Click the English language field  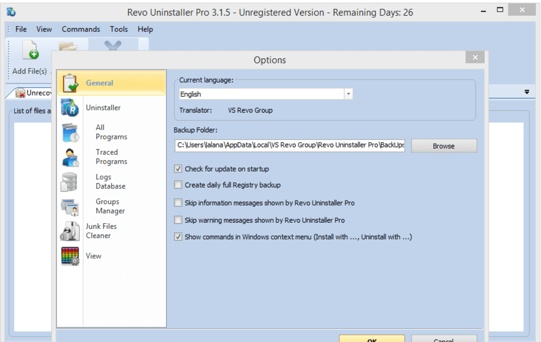coord(262,94)
